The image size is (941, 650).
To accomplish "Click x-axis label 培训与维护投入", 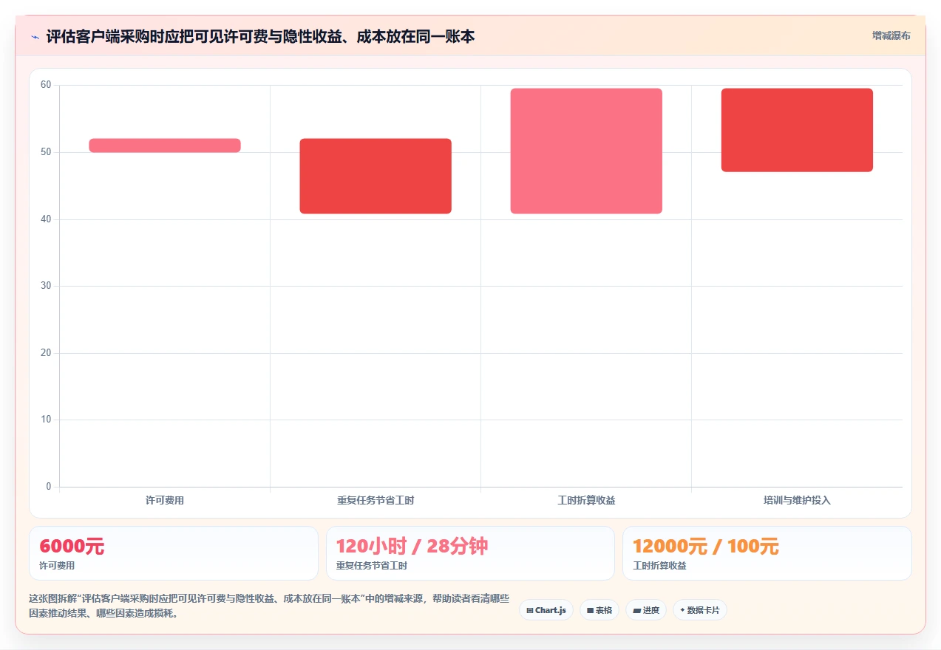I will 797,501.
